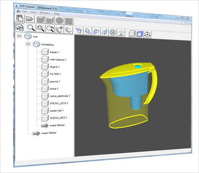The width and height of the screenshot is (199, 173).
Task: Enable blue wireframe cube display mode
Action: click(x=140, y=34)
